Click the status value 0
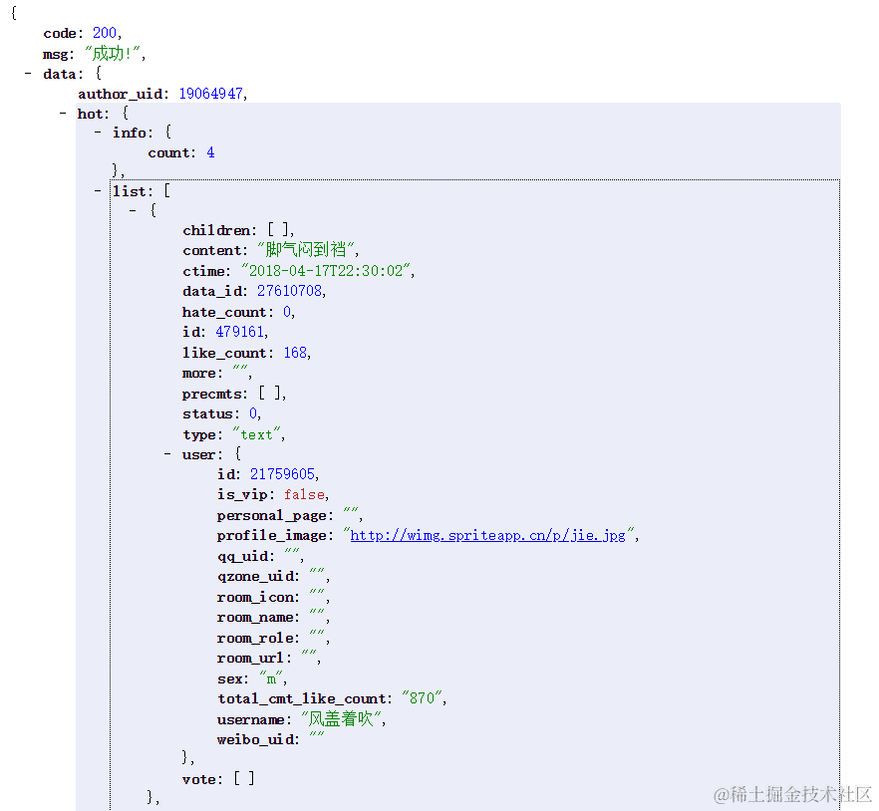879x811 pixels. 253,413
